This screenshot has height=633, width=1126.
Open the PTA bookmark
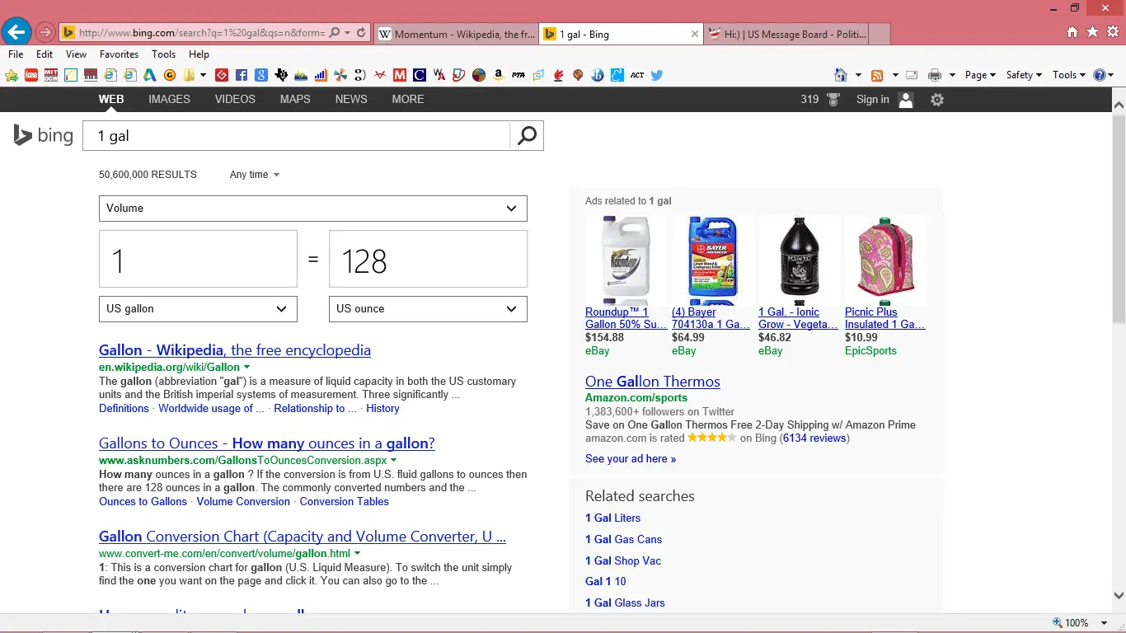pos(518,75)
